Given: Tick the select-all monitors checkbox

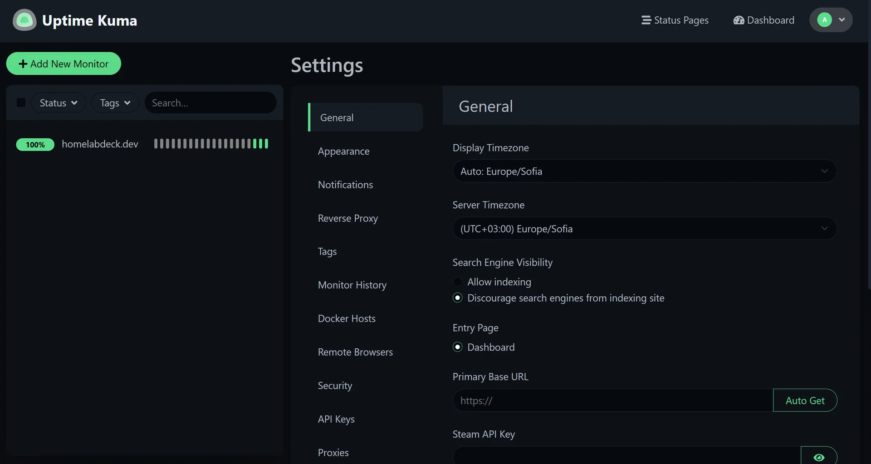Looking at the screenshot, I should pos(21,103).
